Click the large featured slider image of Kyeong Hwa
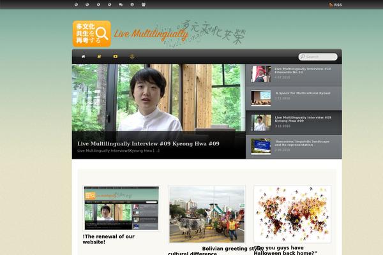 pos(159,98)
